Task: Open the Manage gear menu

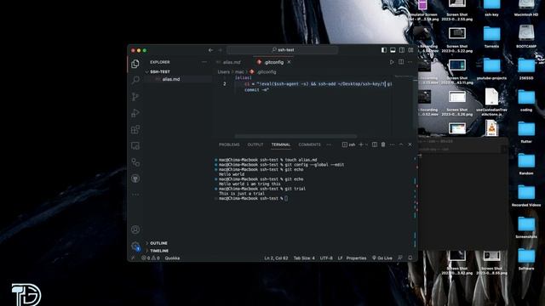Action: point(135,246)
